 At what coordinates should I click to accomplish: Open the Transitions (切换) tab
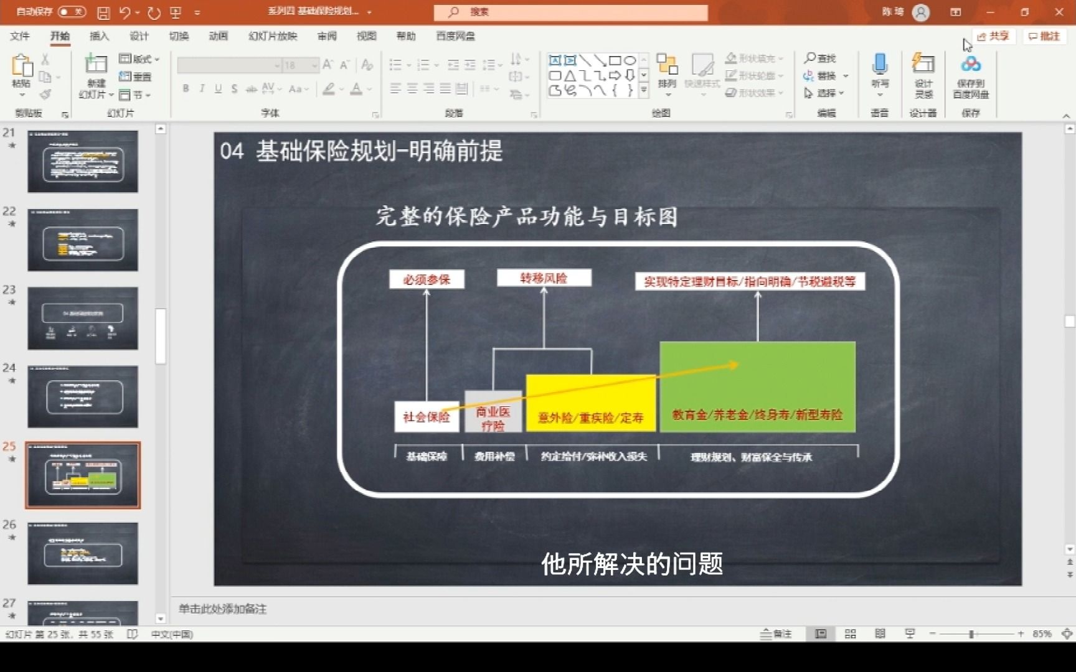(x=179, y=36)
